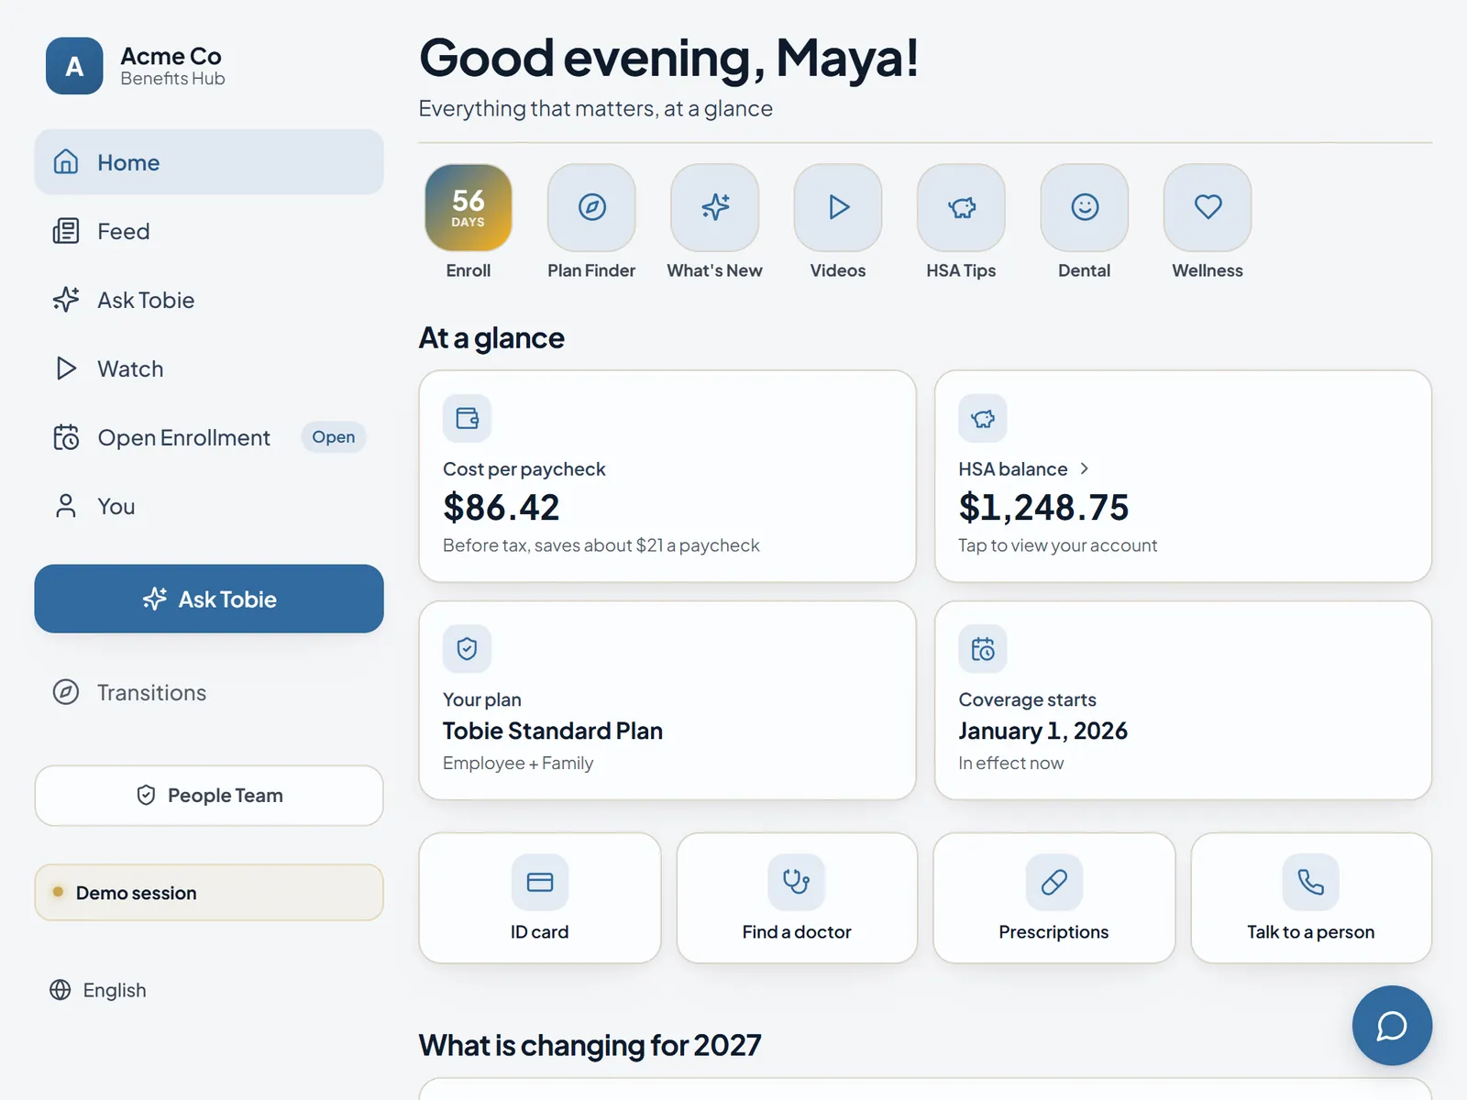Open the You profile sidebar item
Viewport: 1467px width, 1100px height.
click(x=209, y=506)
